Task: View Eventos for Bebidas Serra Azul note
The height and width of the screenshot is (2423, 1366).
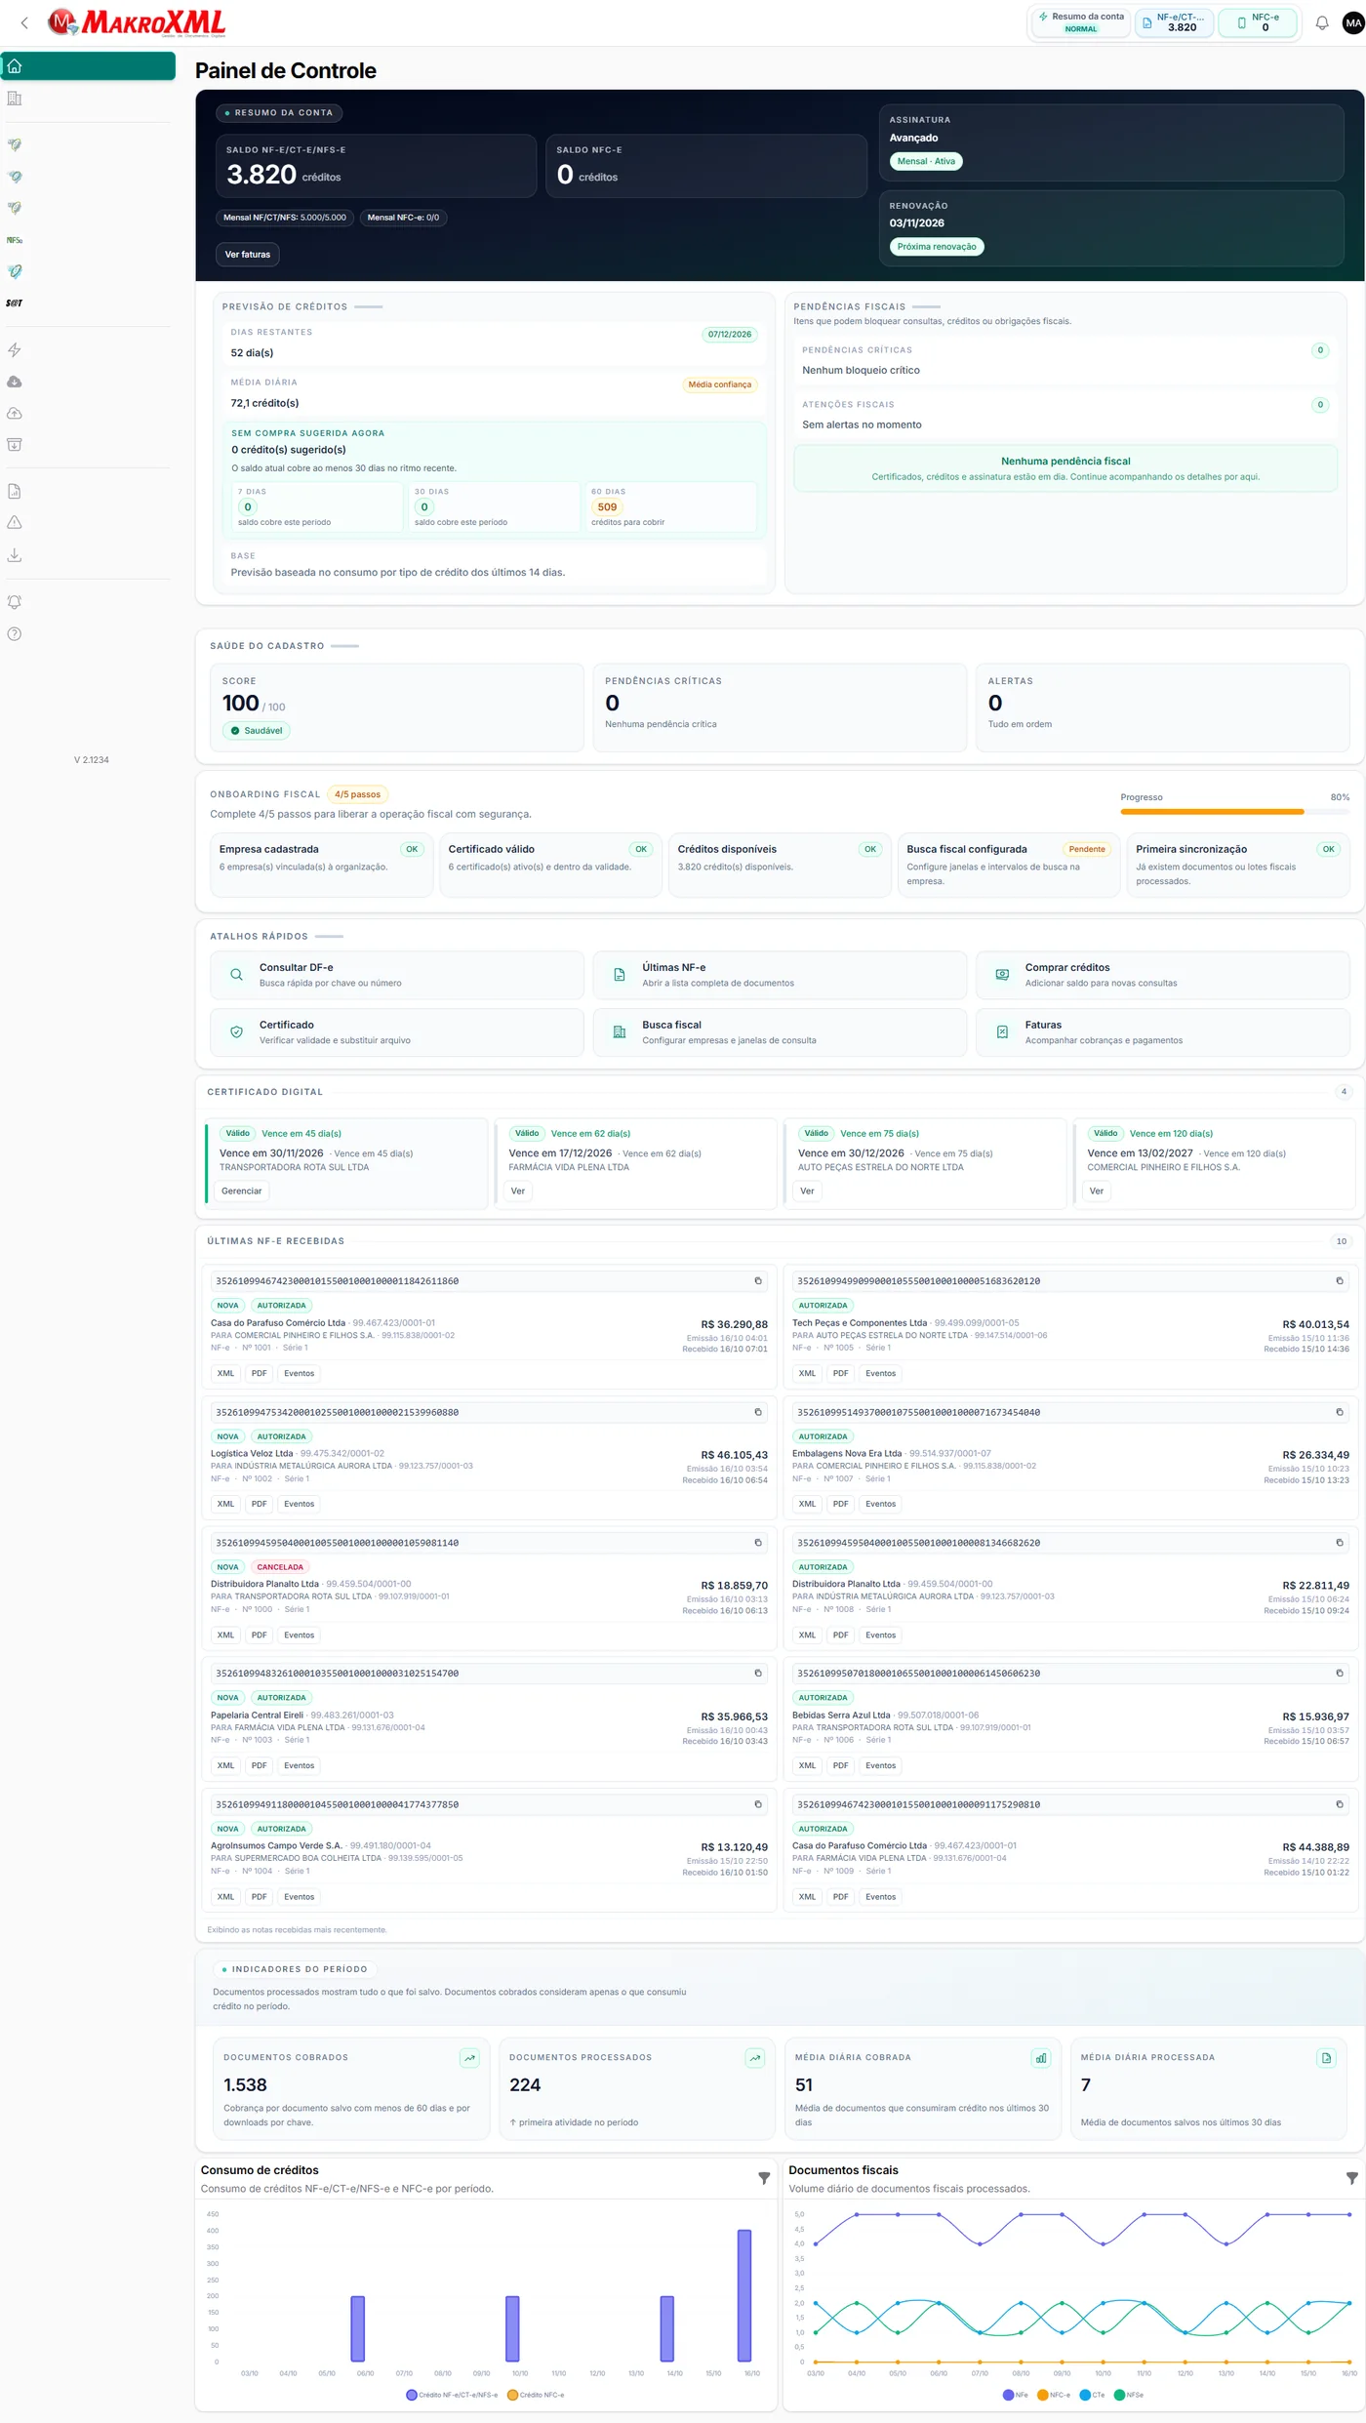Action: [x=880, y=1765]
